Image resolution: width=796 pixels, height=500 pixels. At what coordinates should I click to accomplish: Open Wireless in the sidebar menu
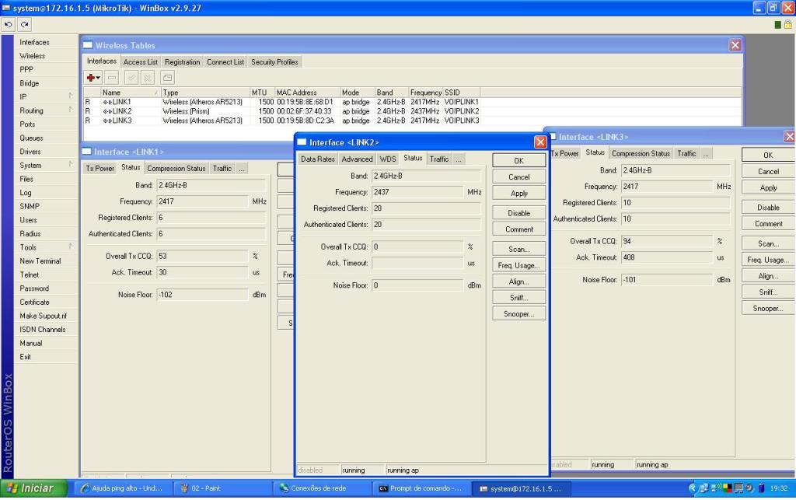33,56
